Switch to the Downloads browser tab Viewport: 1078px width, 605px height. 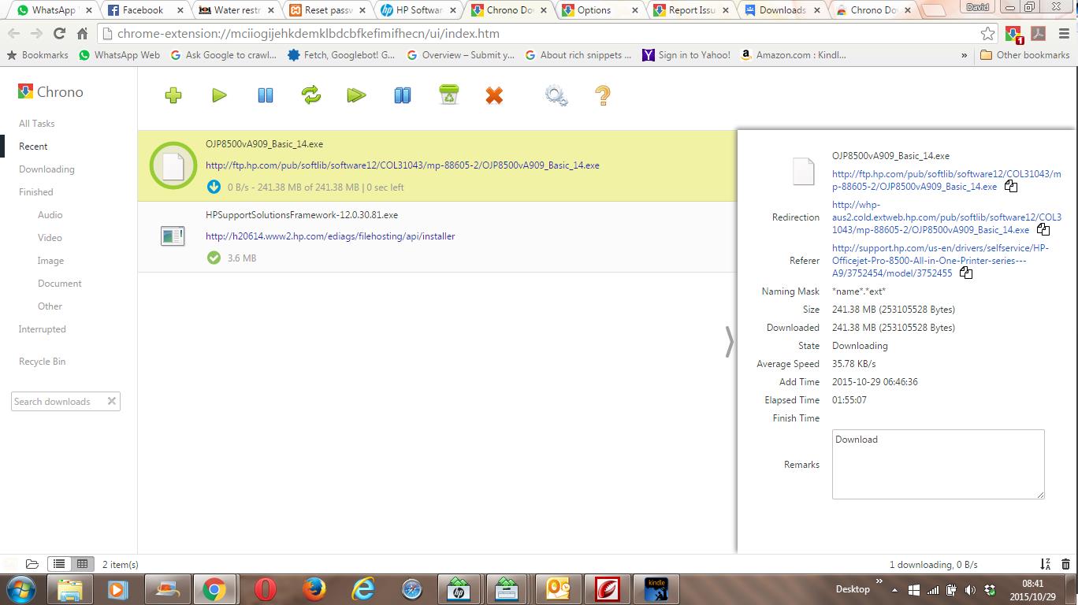782,10
